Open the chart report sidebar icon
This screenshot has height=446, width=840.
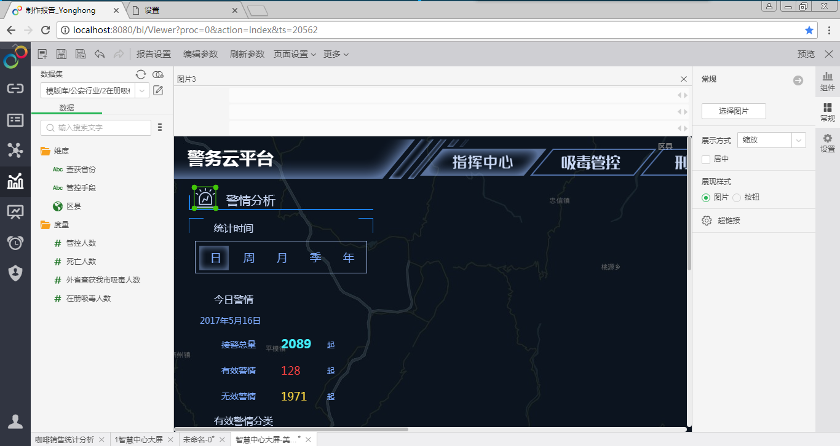tap(15, 181)
